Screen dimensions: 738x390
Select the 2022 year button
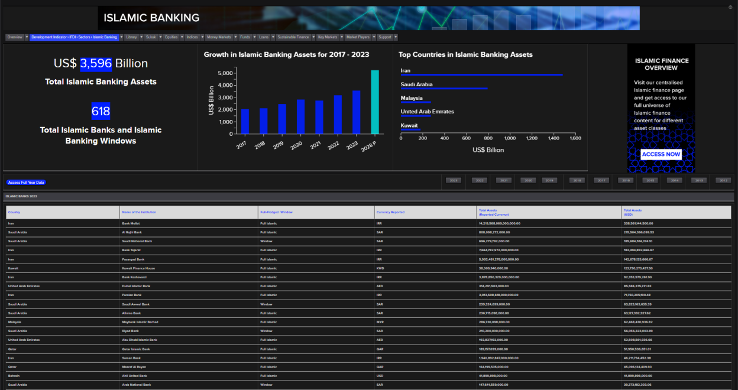480,180
